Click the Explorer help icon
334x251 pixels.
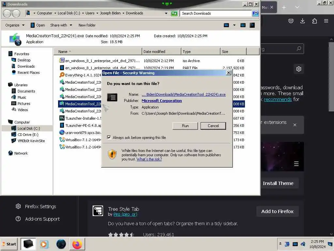[252, 25]
